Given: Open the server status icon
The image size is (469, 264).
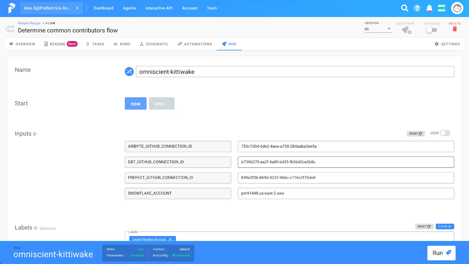Looking at the screenshot, I should pos(441,8).
